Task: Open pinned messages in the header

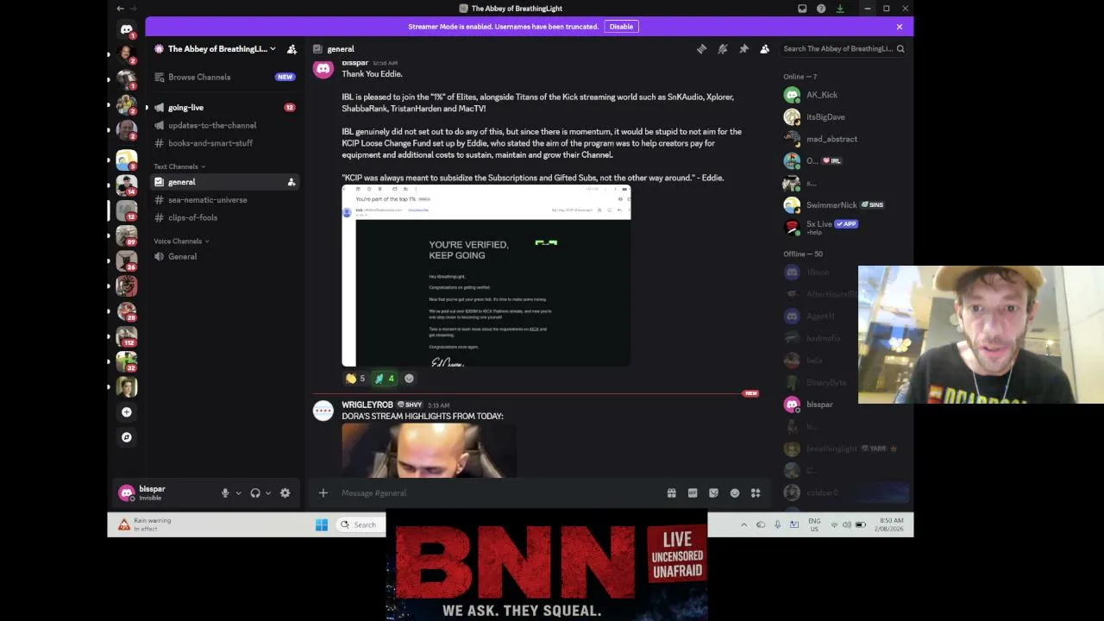Action: [x=743, y=49]
